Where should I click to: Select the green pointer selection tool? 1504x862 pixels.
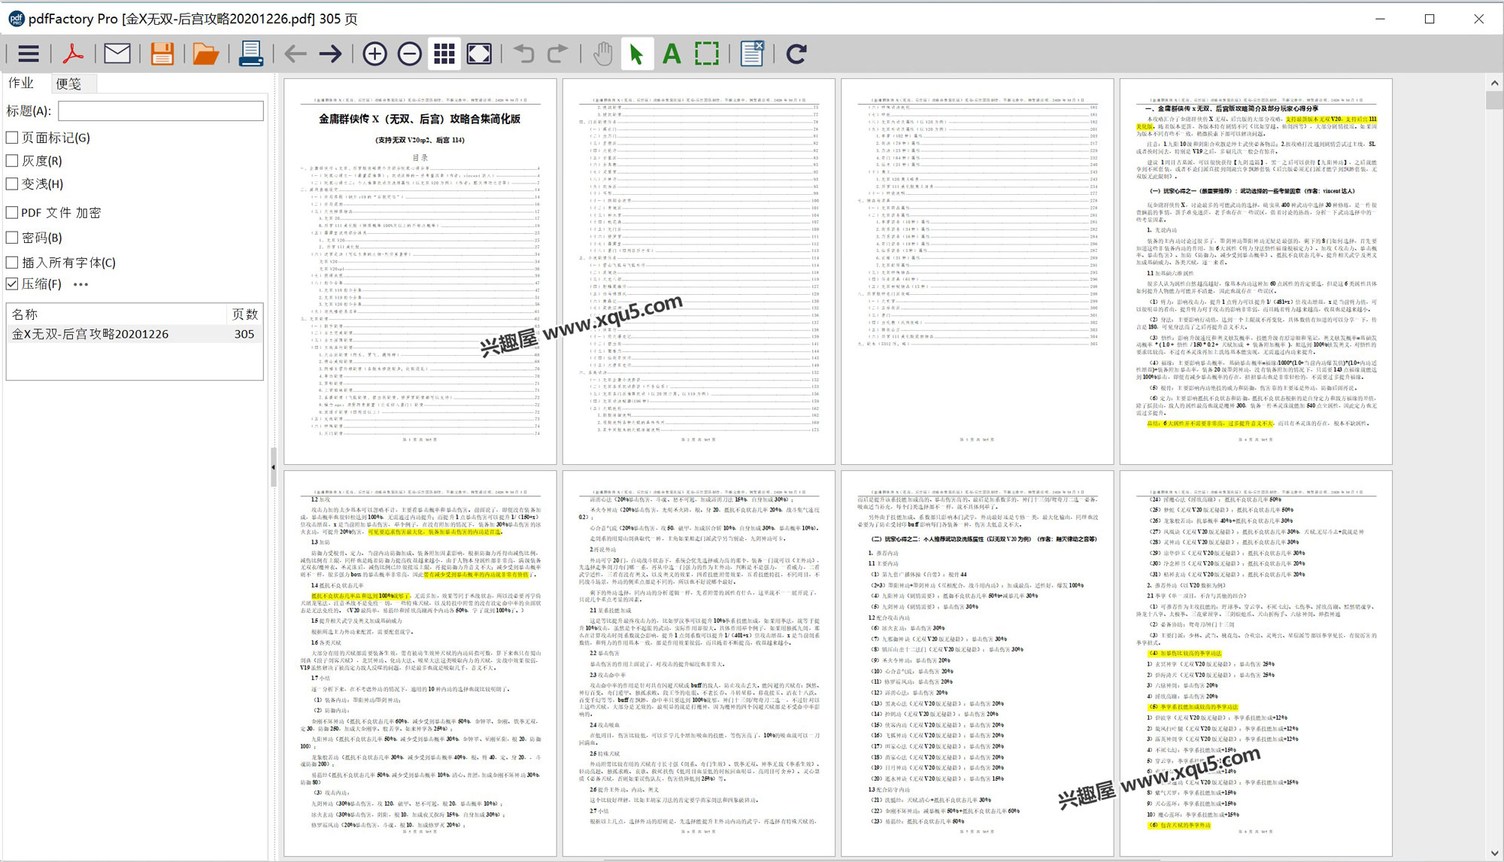point(636,53)
